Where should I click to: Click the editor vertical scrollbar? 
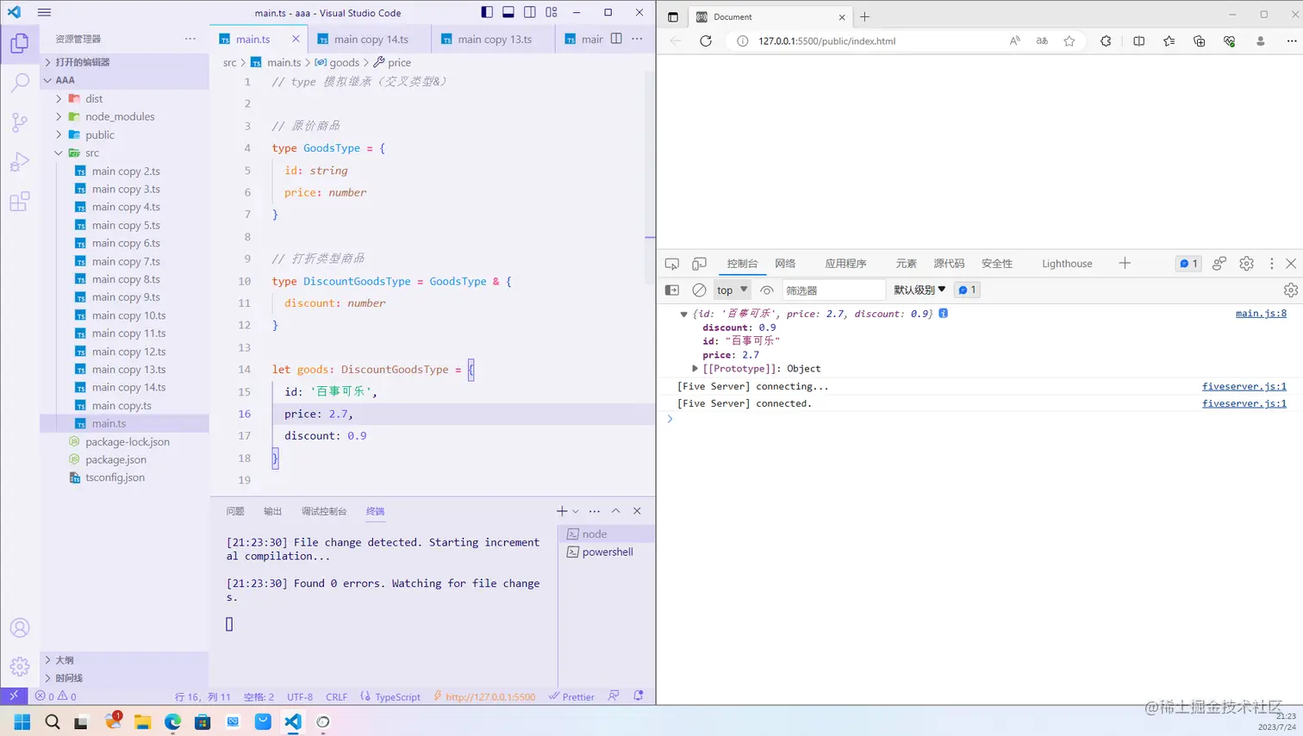[650, 177]
